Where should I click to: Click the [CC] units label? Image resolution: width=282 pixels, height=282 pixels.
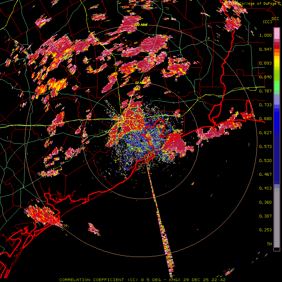[x=267, y=22]
